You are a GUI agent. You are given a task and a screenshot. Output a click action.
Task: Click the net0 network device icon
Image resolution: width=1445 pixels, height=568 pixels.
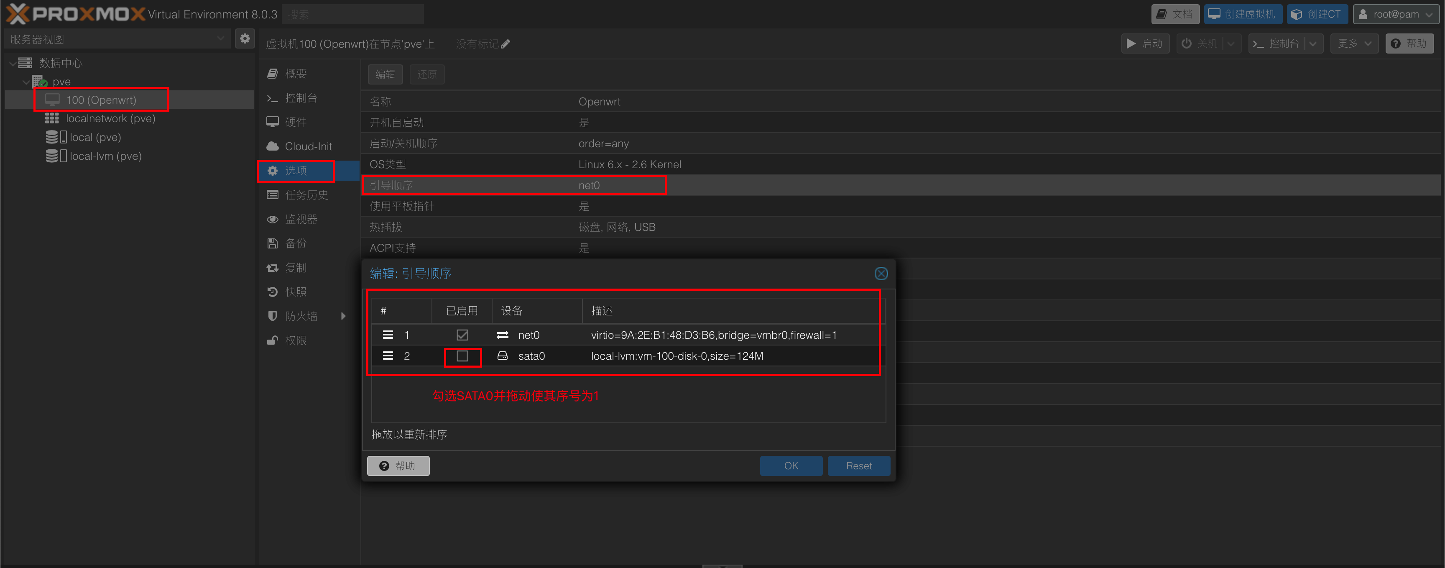(503, 335)
